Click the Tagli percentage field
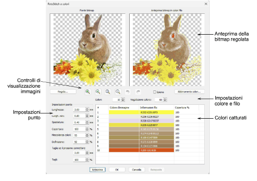Viewport: 257px width, 181px height. pos(79,160)
